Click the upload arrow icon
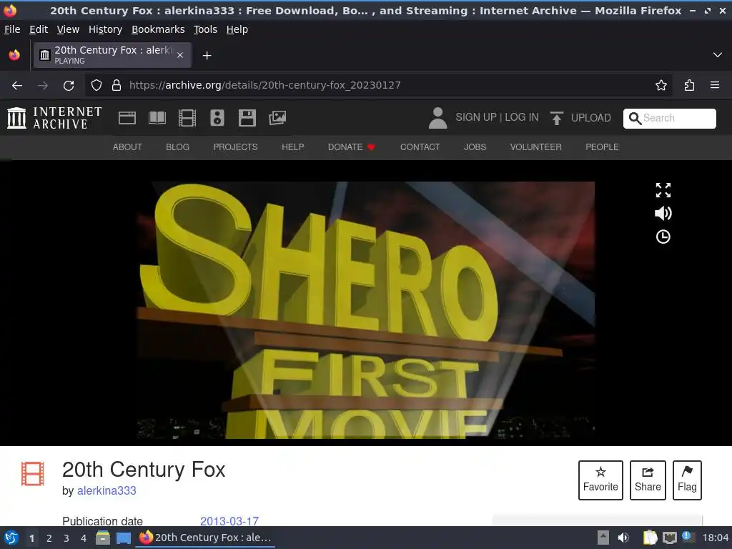This screenshot has height=549, width=732. point(556,118)
